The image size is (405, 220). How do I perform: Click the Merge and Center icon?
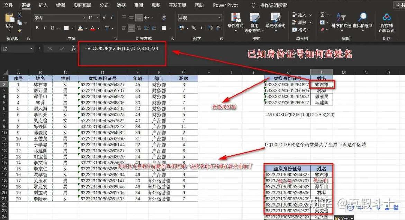point(164,28)
